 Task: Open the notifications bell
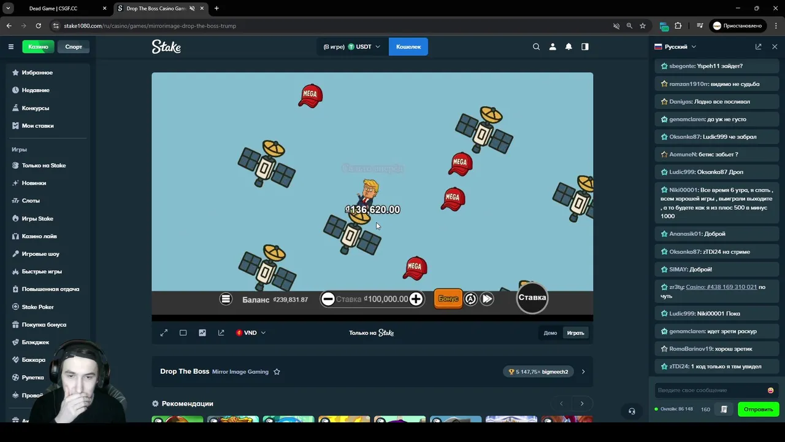click(x=569, y=47)
